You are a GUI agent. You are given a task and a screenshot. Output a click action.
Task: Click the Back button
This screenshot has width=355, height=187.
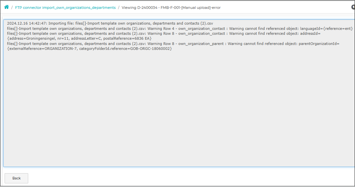click(16, 178)
